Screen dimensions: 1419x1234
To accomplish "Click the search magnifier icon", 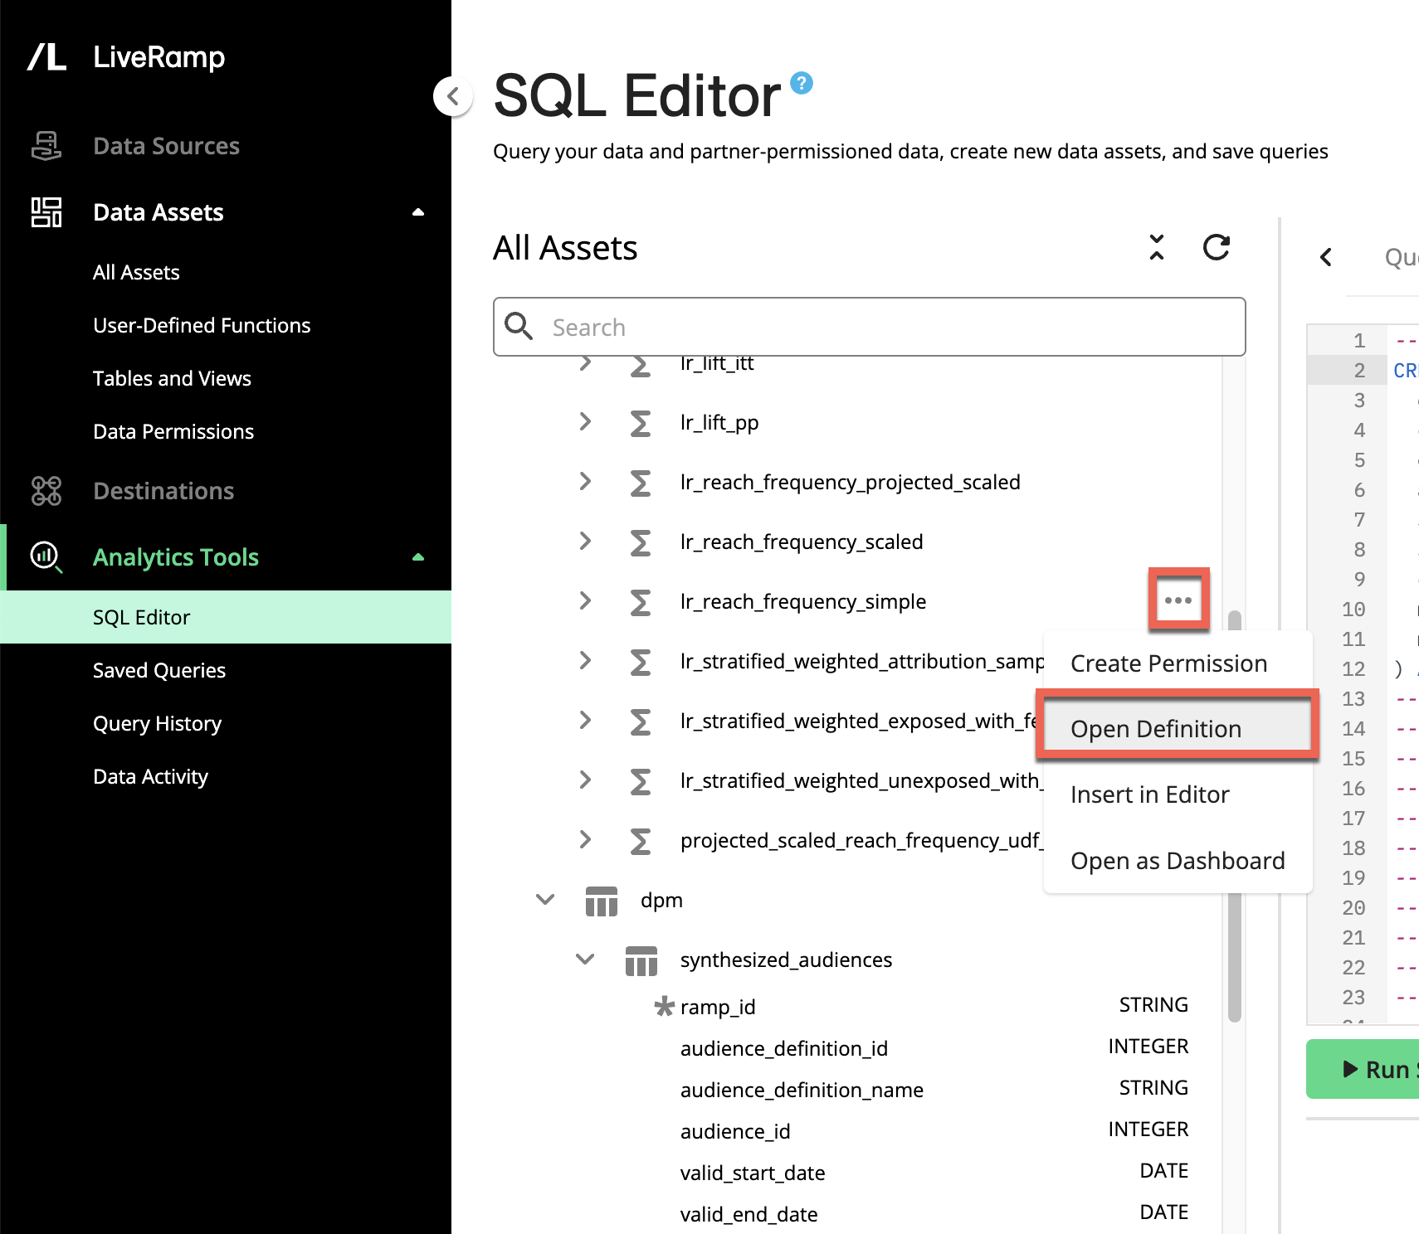I will point(519,326).
